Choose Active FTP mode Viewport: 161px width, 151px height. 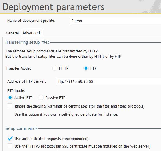pos(10,97)
